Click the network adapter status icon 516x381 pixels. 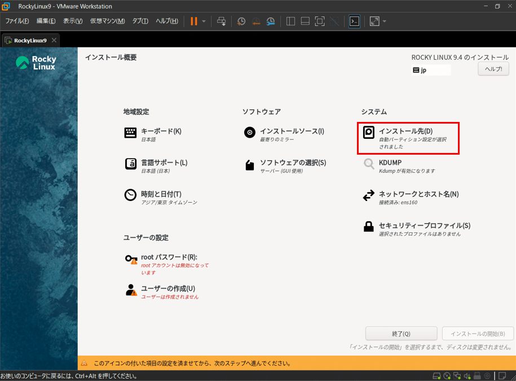pyautogui.click(x=457, y=376)
